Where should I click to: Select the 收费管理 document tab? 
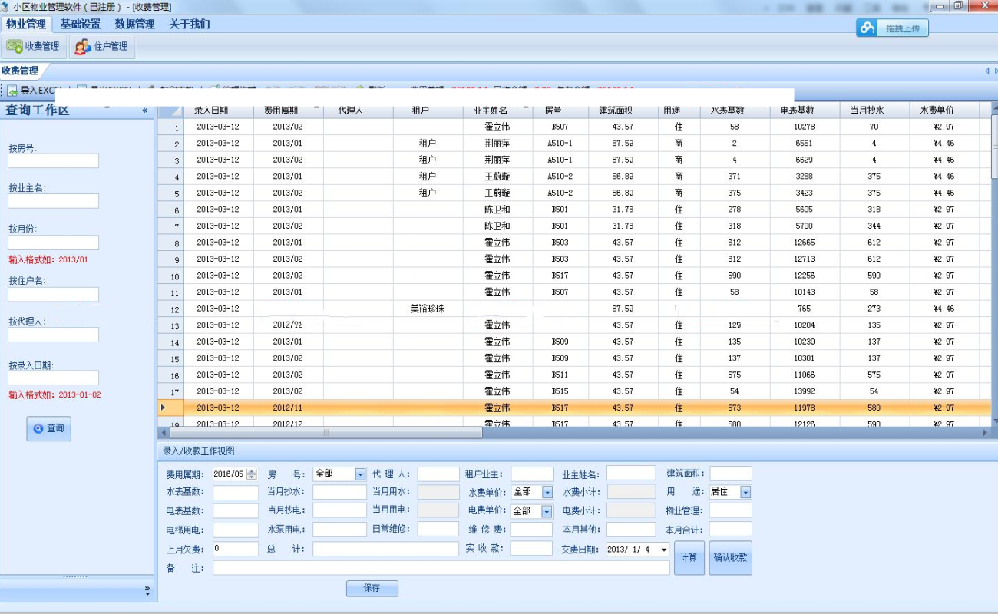pyautogui.click(x=21, y=71)
